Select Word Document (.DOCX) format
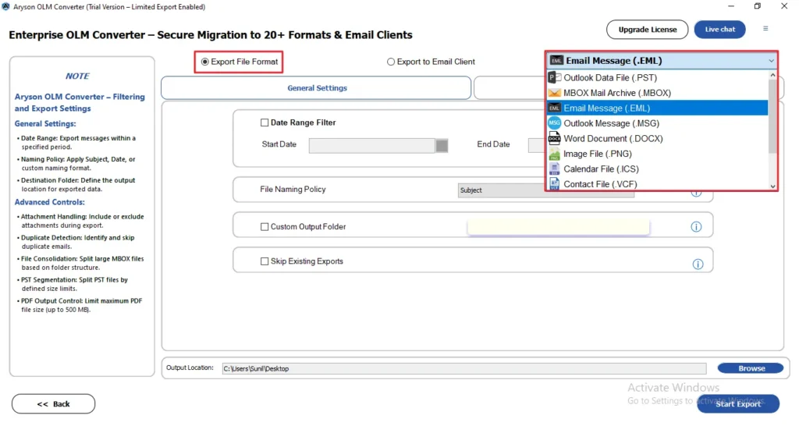 pos(657,139)
